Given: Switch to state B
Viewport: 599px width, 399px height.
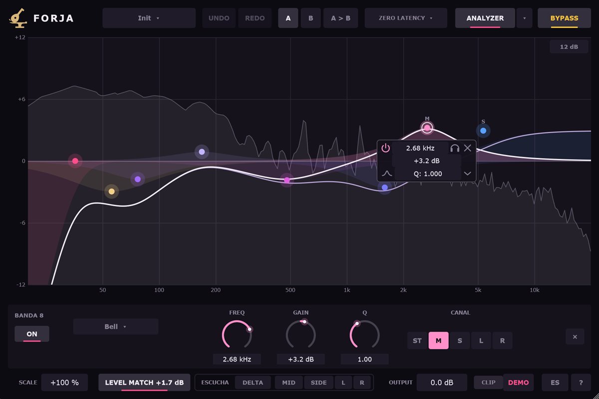Looking at the screenshot, I should pos(310,18).
